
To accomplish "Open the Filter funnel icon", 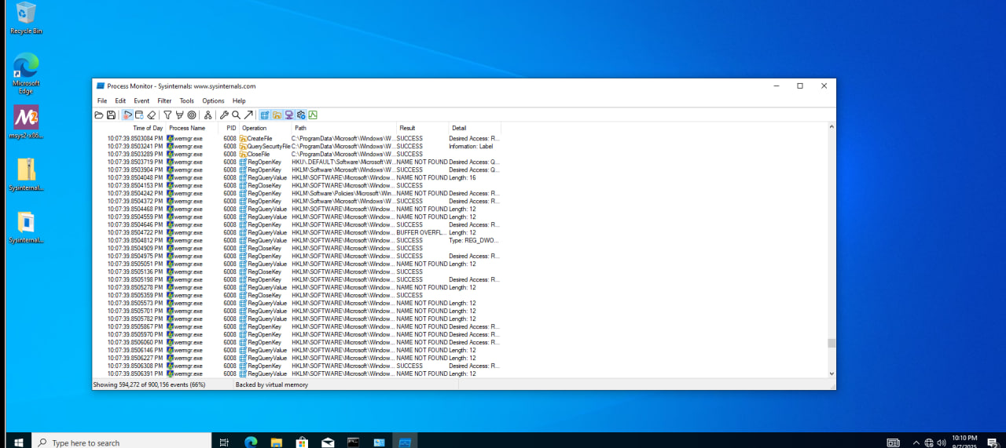I will [167, 115].
